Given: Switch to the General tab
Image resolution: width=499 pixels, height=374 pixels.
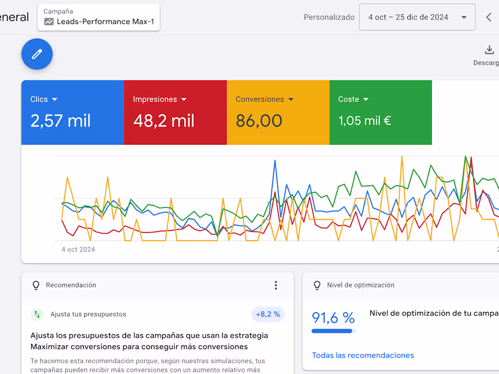Looking at the screenshot, I should coord(13,17).
